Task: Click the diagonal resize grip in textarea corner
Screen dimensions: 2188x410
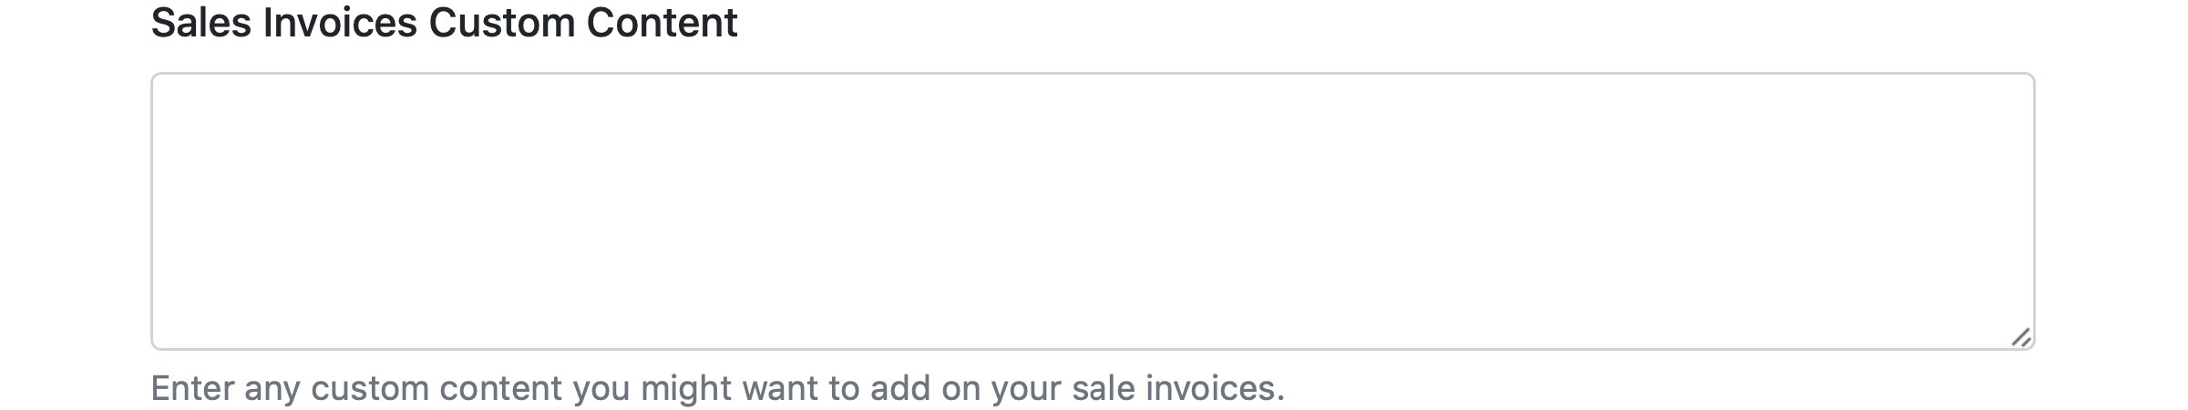Action: click(x=2020, y=338)
